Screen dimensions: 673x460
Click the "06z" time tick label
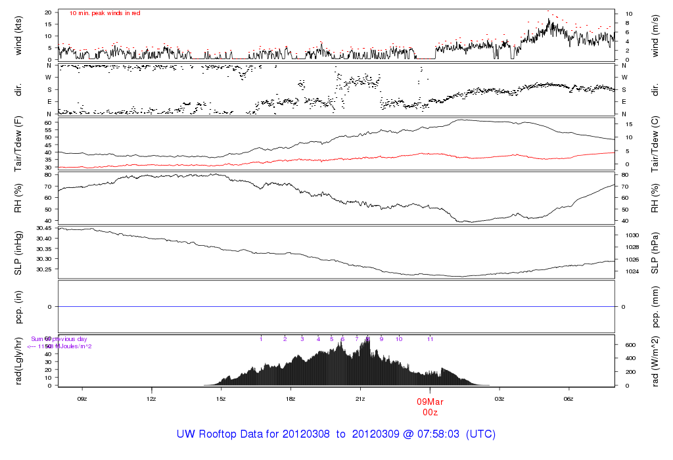[569, 399]
